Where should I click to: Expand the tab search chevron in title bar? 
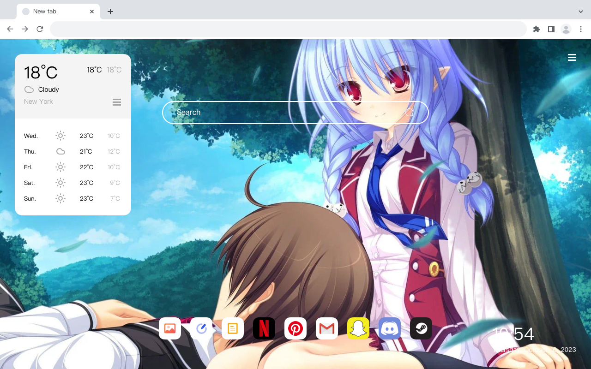click(581, 12)
